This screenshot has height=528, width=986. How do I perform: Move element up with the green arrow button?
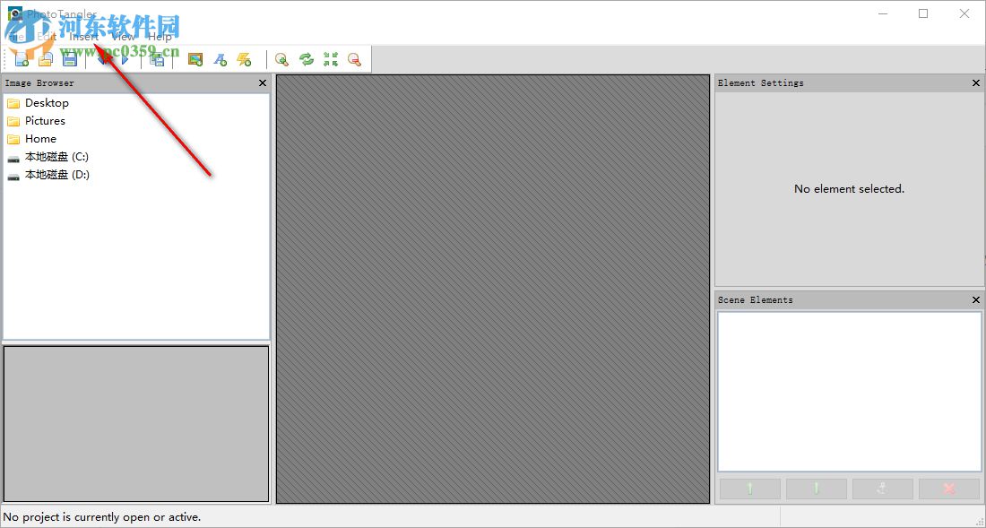tap(748, 489)
